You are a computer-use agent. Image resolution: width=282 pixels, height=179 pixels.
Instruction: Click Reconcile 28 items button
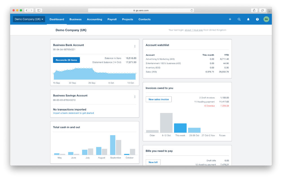(66, 60)
